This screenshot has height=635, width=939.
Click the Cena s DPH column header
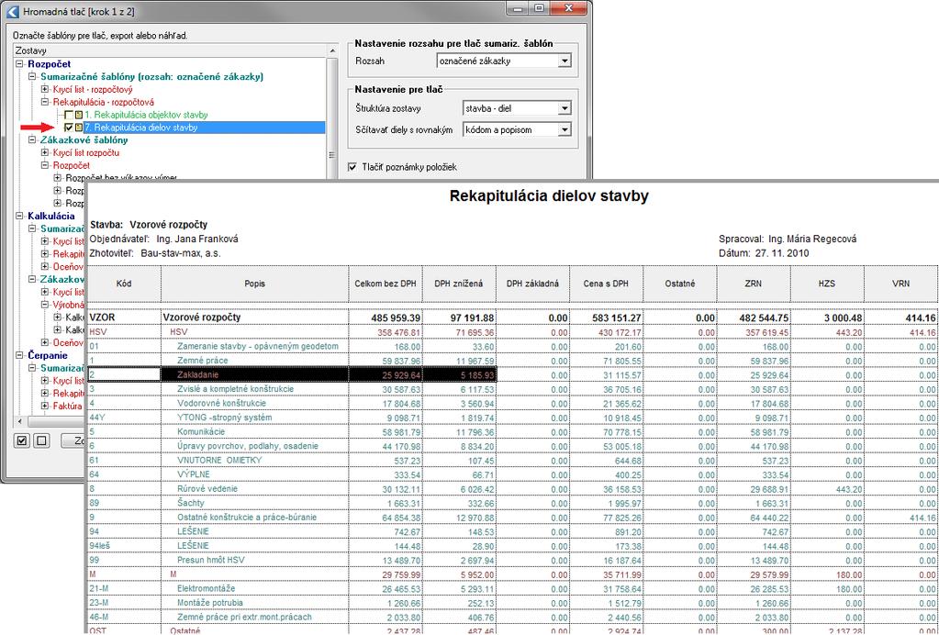pos(606,284)
